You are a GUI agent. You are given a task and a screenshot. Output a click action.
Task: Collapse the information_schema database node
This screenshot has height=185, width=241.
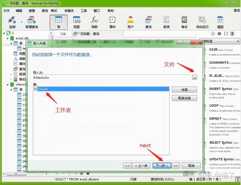pyautogui.click(x=7, y=84)
